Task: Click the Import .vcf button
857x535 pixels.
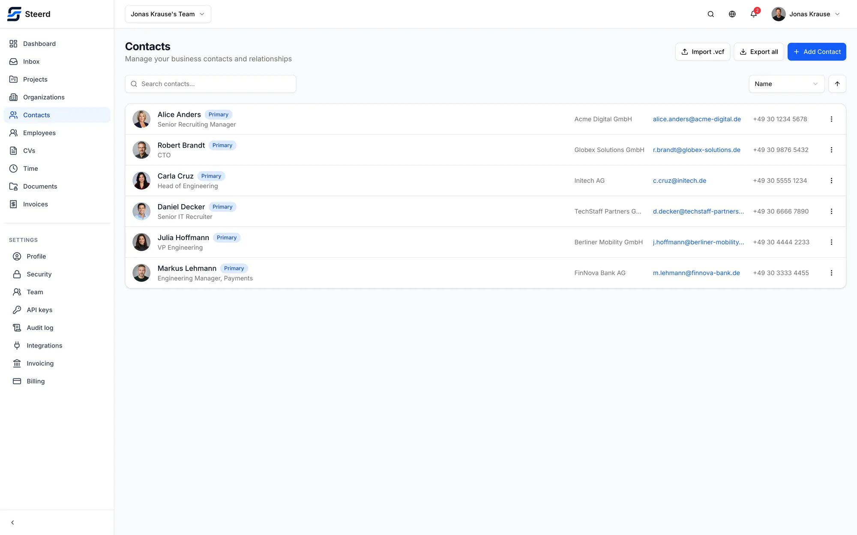Action: tap(703, 52)
